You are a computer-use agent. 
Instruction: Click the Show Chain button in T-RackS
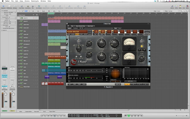click(147, 31)
